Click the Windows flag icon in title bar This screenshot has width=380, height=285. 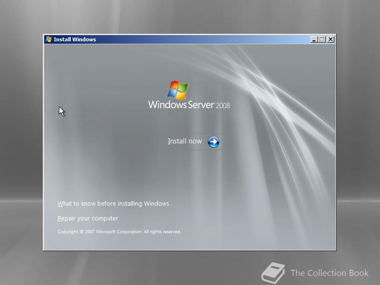pos(48,39)
